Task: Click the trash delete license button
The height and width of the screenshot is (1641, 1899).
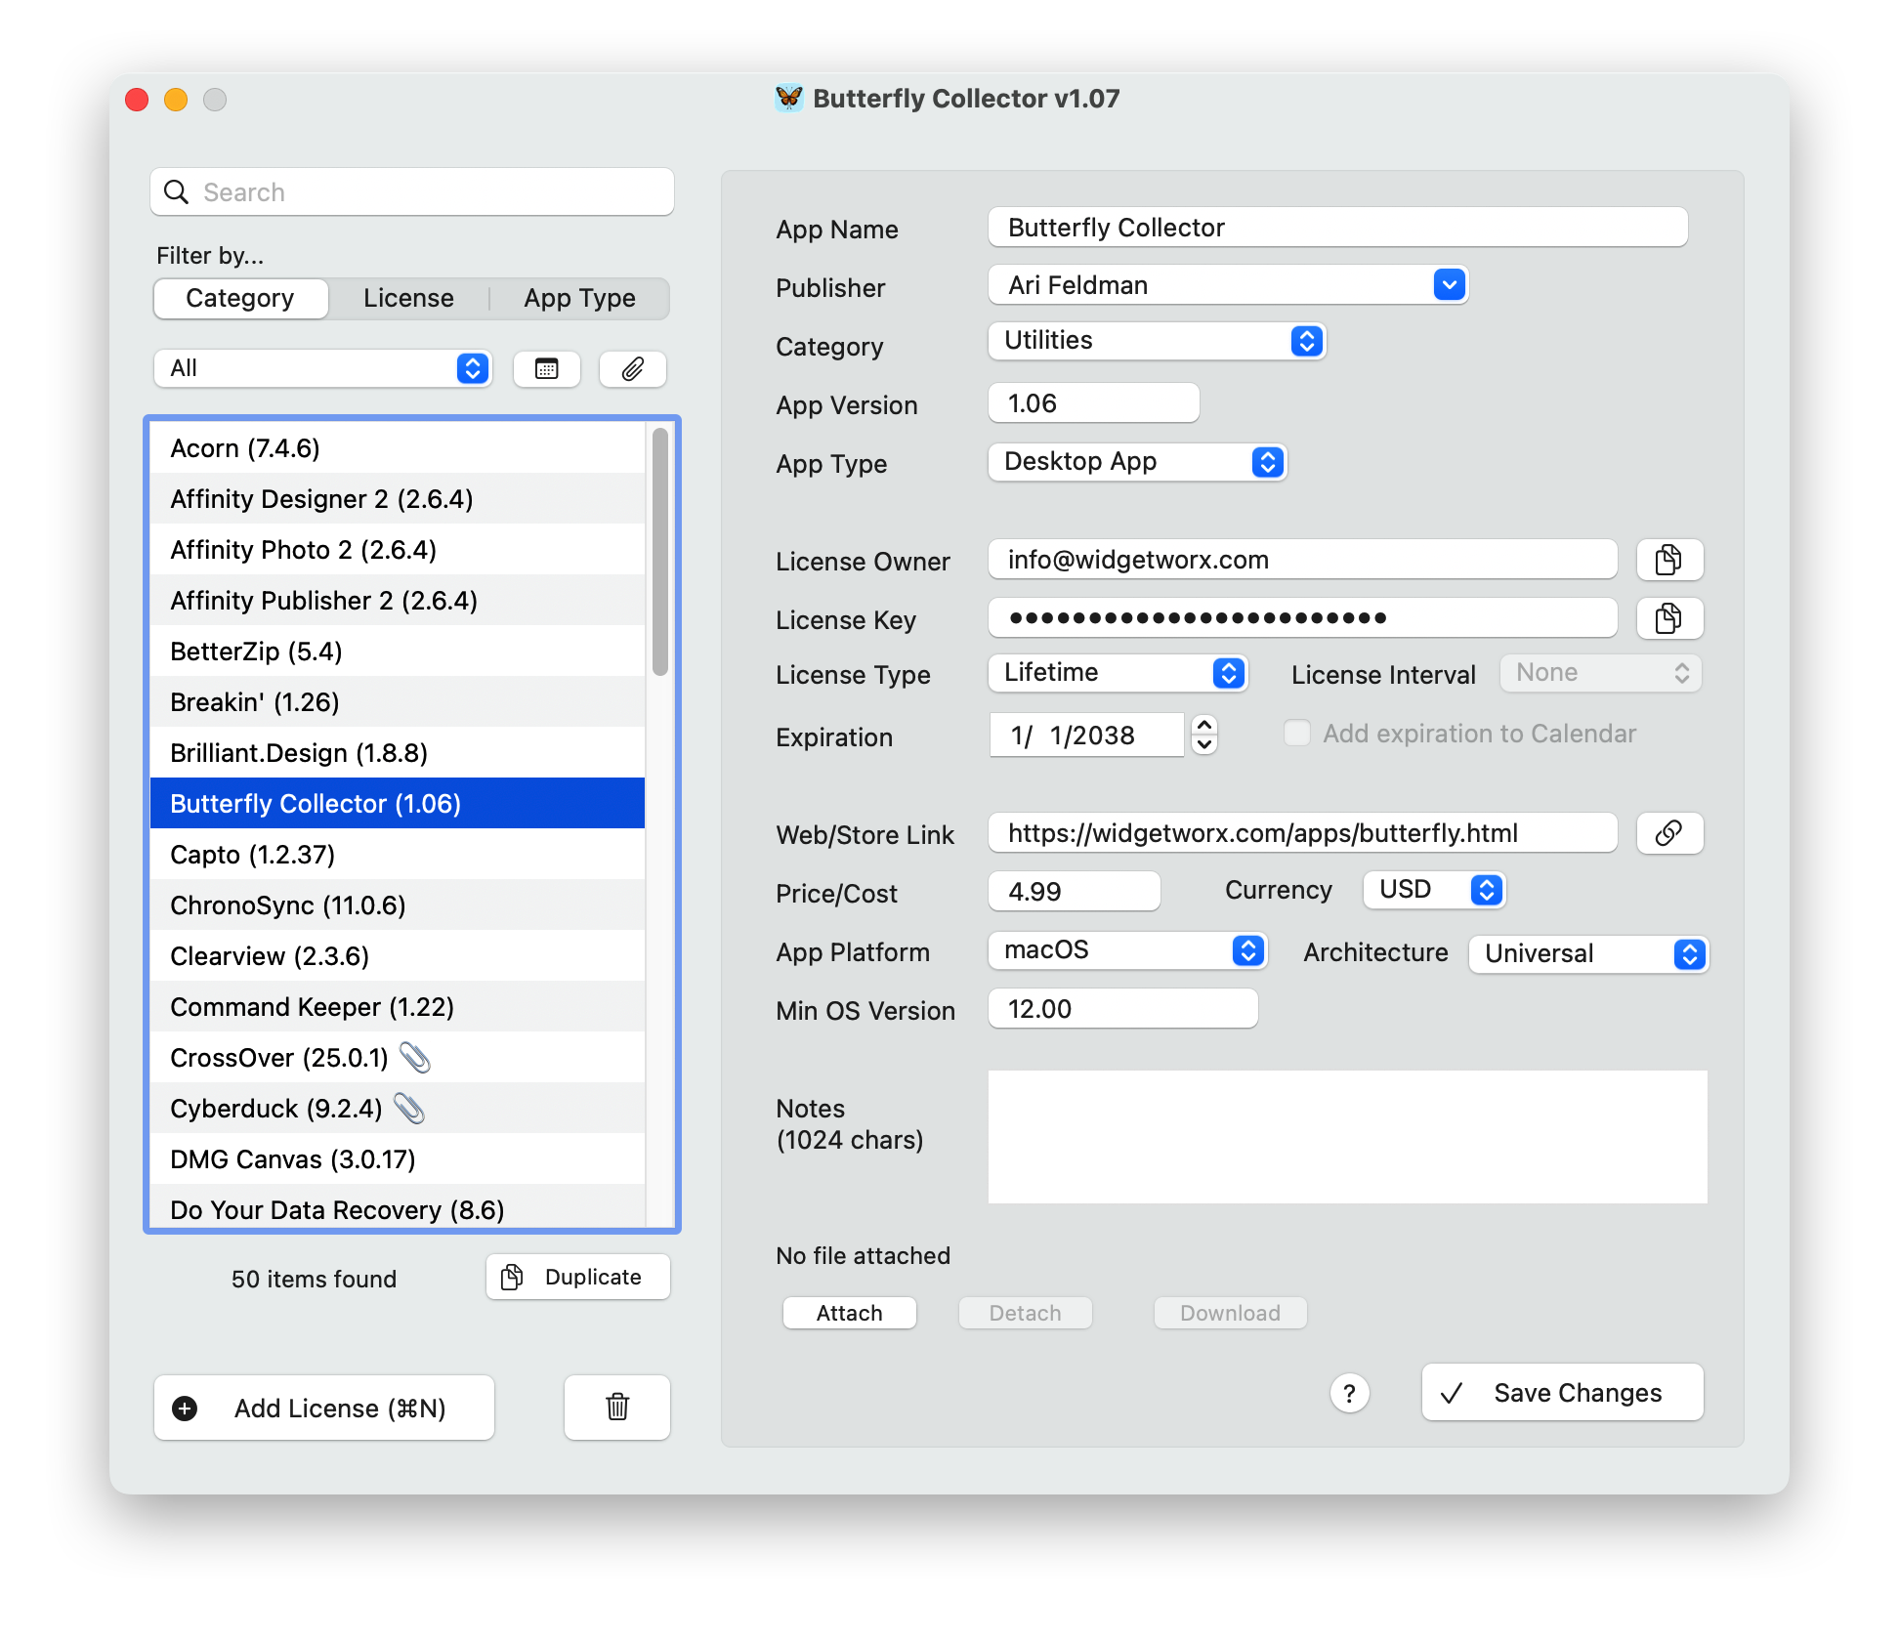Action: (616, 1408)
